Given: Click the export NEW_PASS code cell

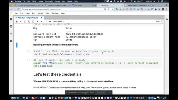Looking at the screenshot, I should coord(97,63).
